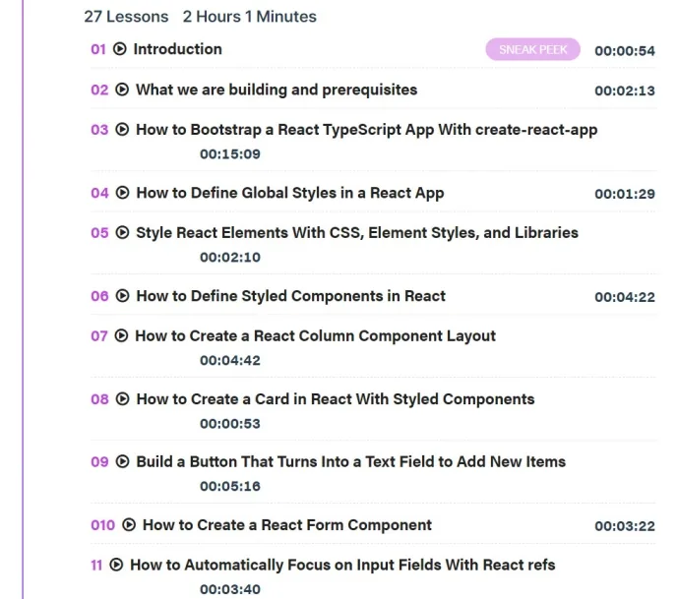
Task: Click the 00:03:40 duration
Action: point(230,589)
